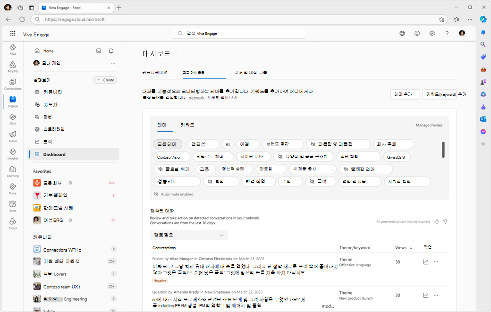Open the review filter dropdown
The width and height of the screenshot is (491, 312).
(x=189, y=235)
